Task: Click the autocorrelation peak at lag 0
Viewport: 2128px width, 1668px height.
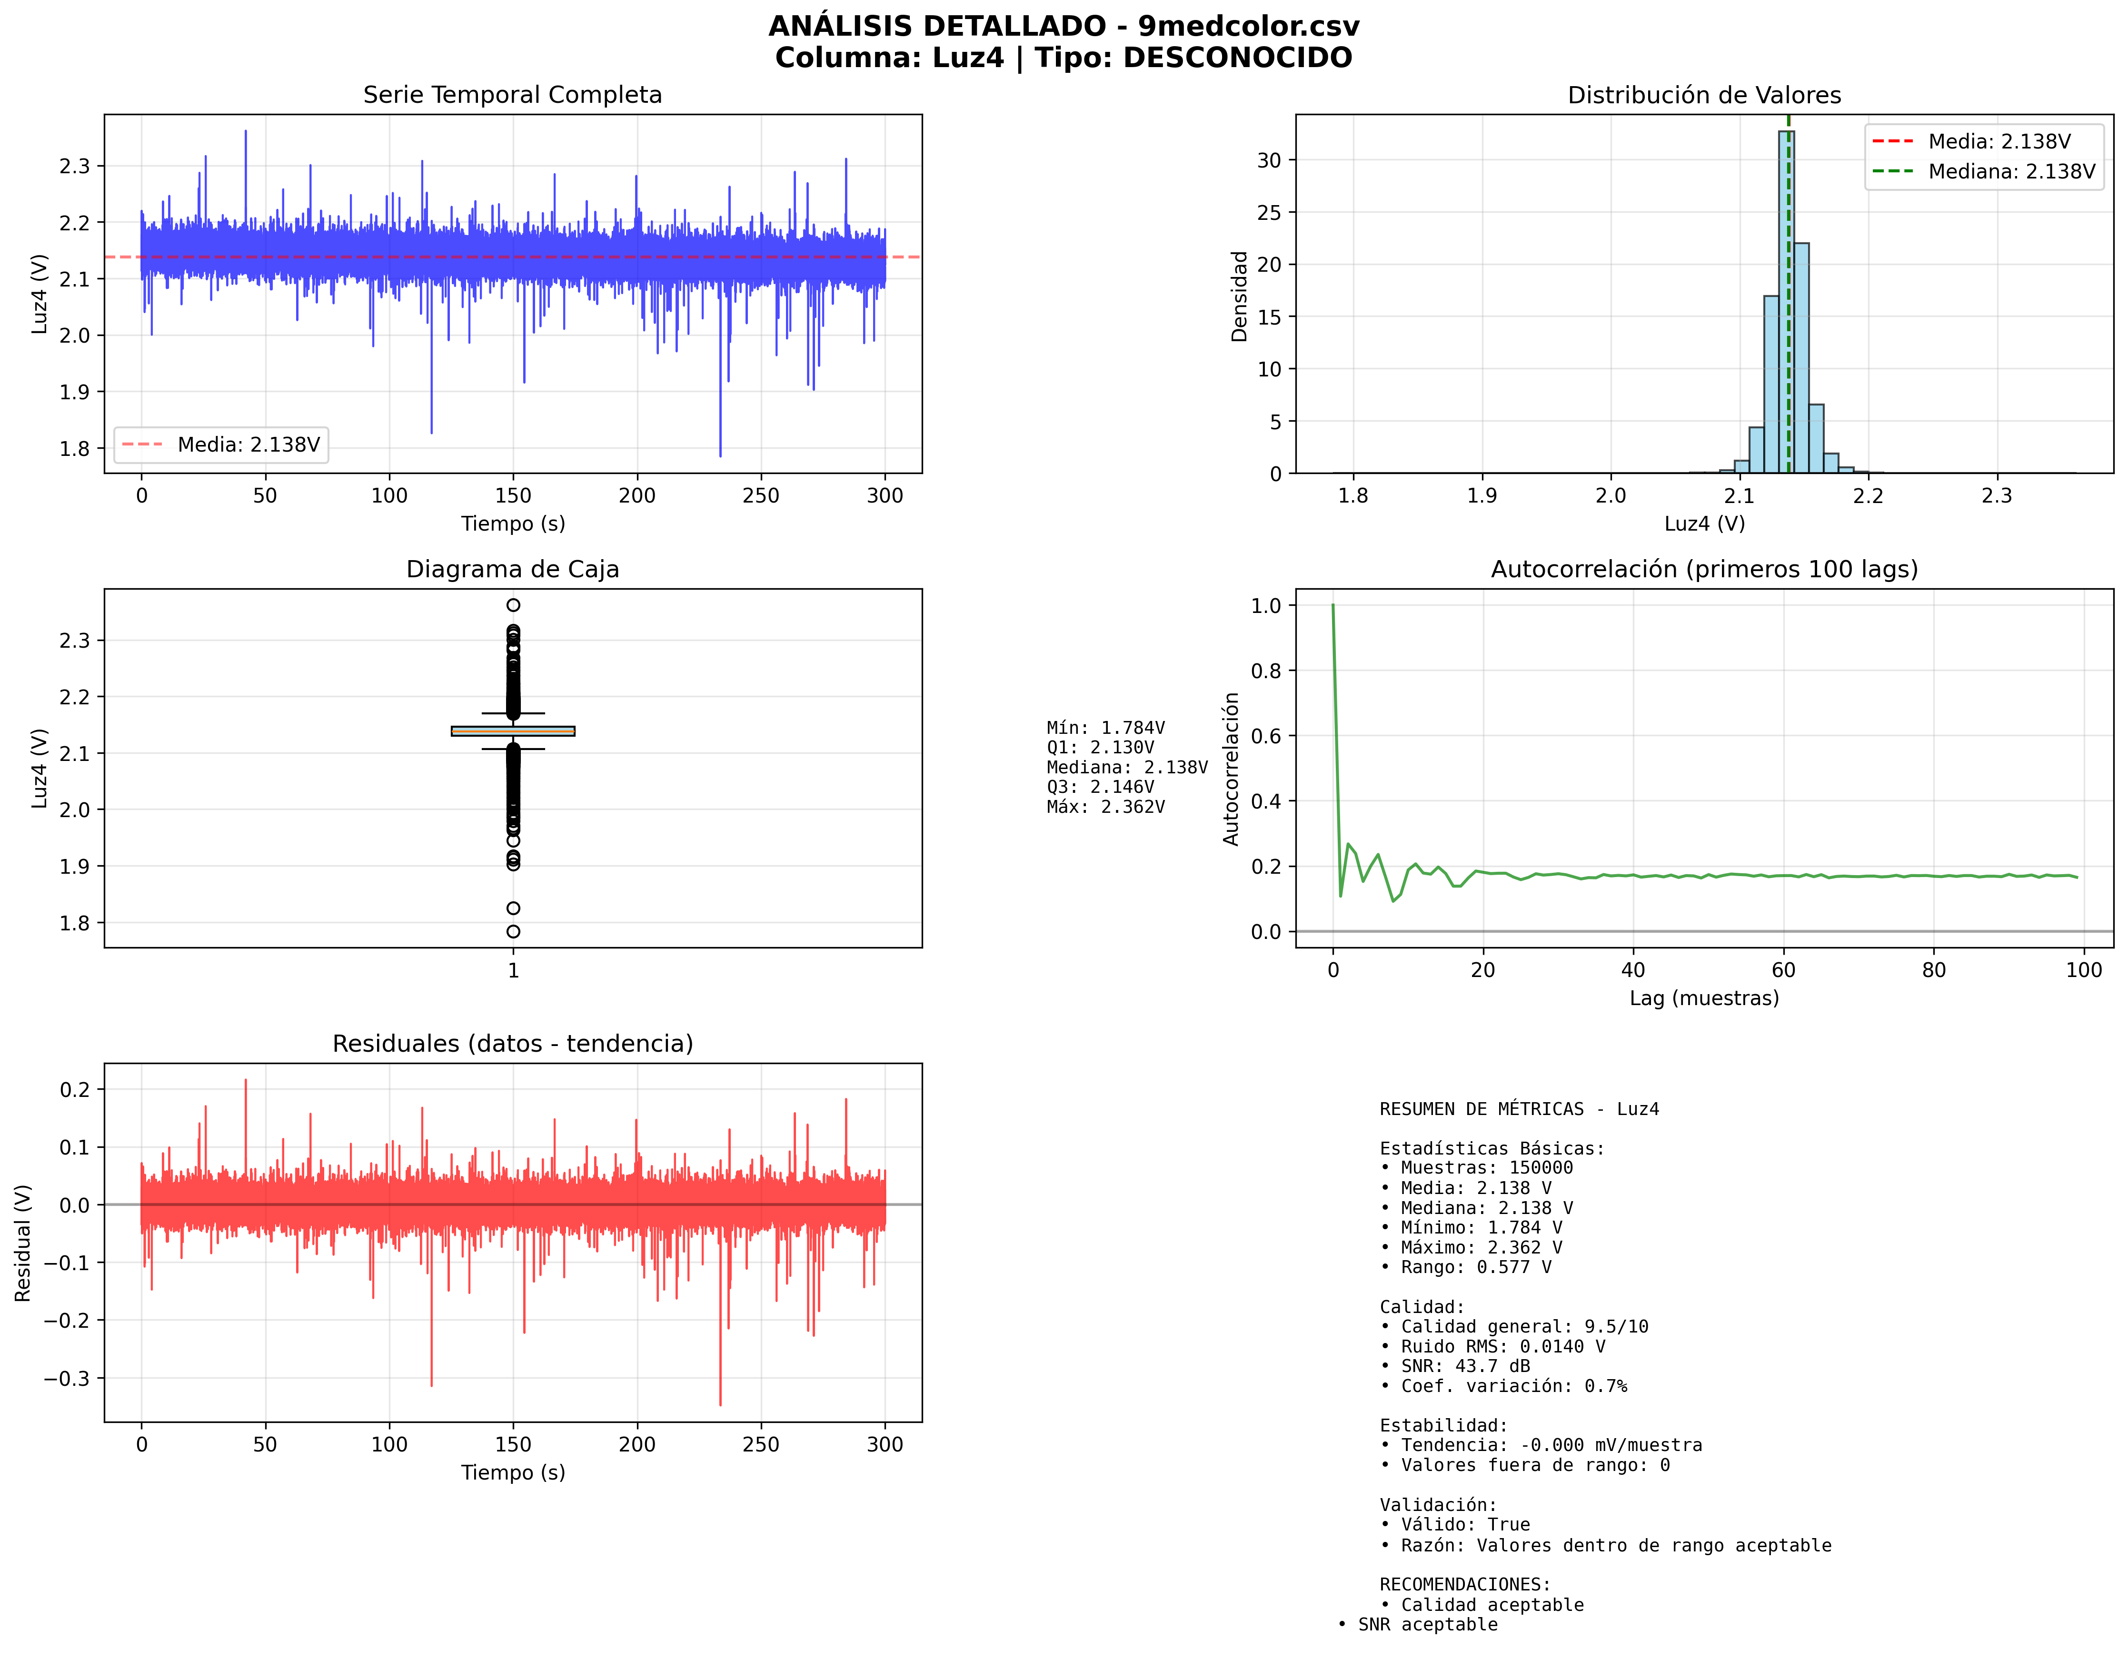Action: pyautogui.click(x=1332, y=606)
